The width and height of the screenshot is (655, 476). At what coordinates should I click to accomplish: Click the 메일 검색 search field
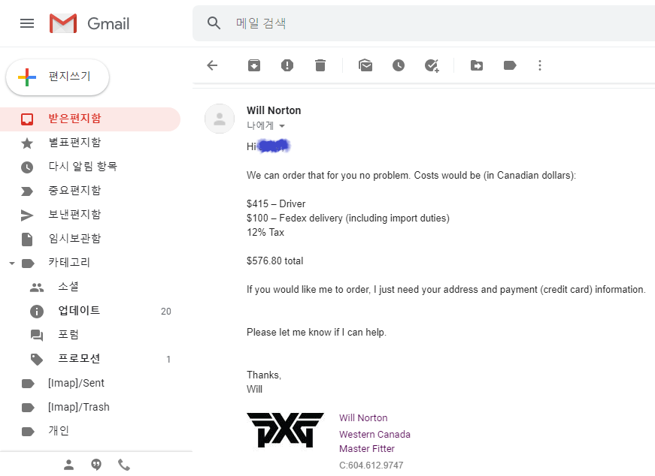[x=423, y=23]
